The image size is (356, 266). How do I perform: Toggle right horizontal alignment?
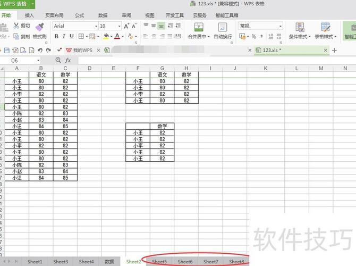(162, 36)
